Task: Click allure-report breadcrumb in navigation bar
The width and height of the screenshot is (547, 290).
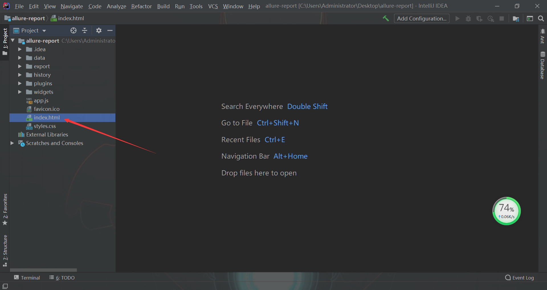Action: [x=25, y=18]
